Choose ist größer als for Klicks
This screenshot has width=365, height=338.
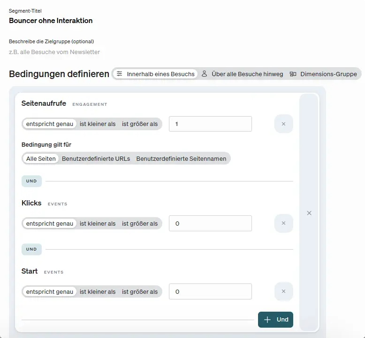140,223
